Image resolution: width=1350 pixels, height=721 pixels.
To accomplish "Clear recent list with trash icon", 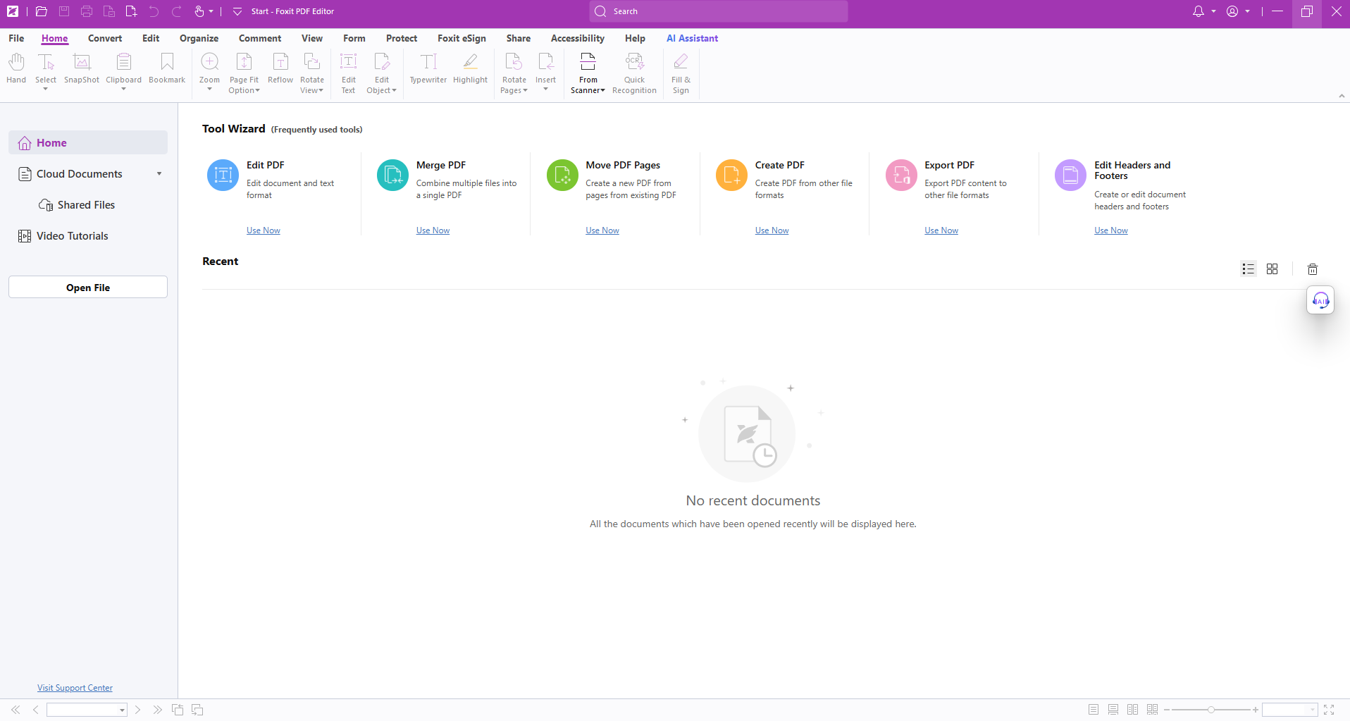I will click(1313, 269).
